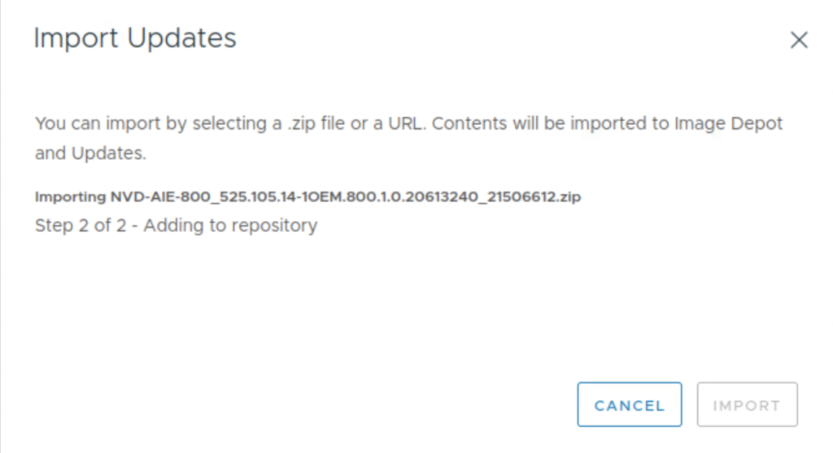Click the "Adding to repository" status text
Screen dimensions: 833x453
pos(230,226)
